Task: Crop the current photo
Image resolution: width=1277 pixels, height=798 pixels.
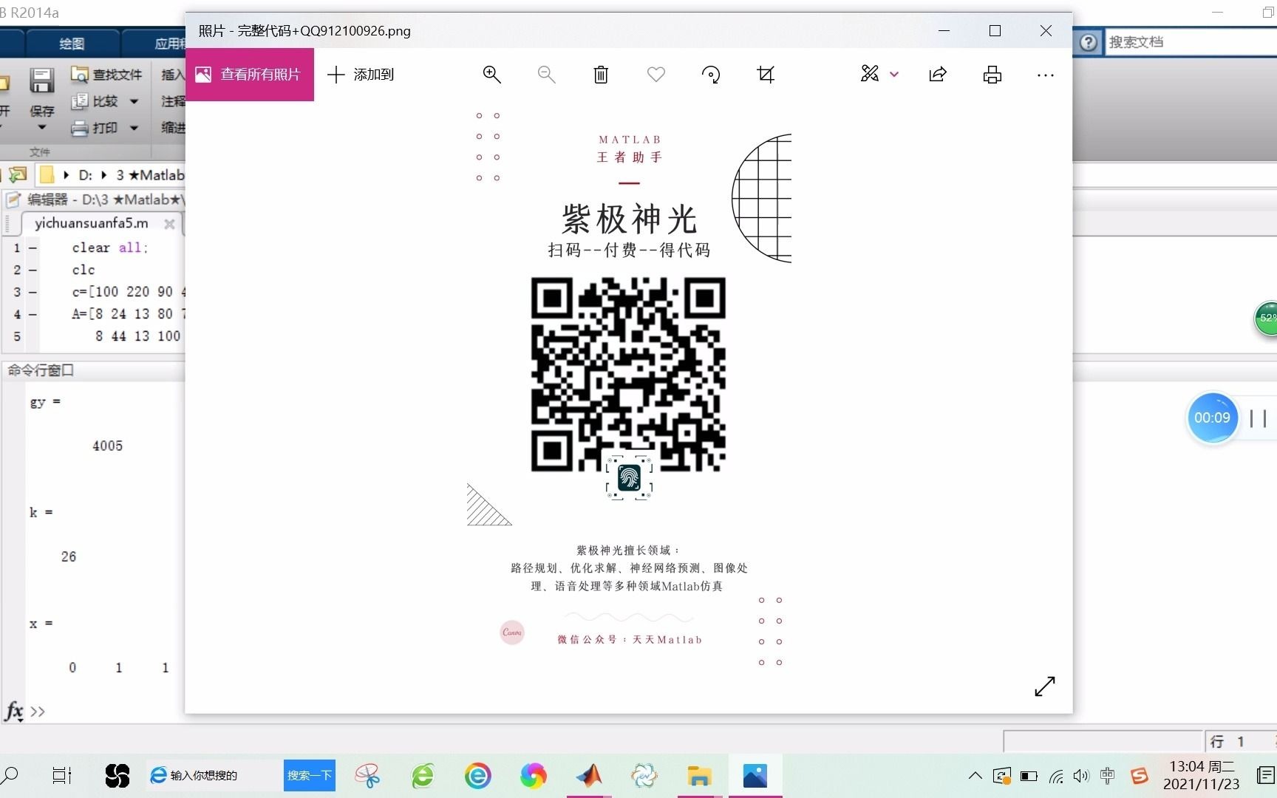Action: pyautogui.click(x=766, y=74)
